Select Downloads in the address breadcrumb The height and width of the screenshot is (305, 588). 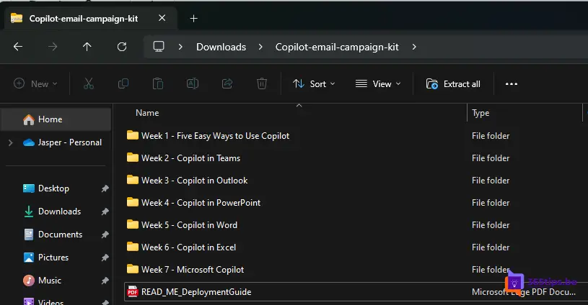point(221,47)
